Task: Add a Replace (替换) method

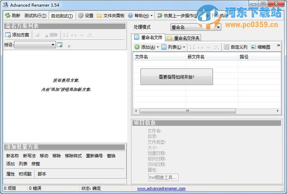Action: 111,156
